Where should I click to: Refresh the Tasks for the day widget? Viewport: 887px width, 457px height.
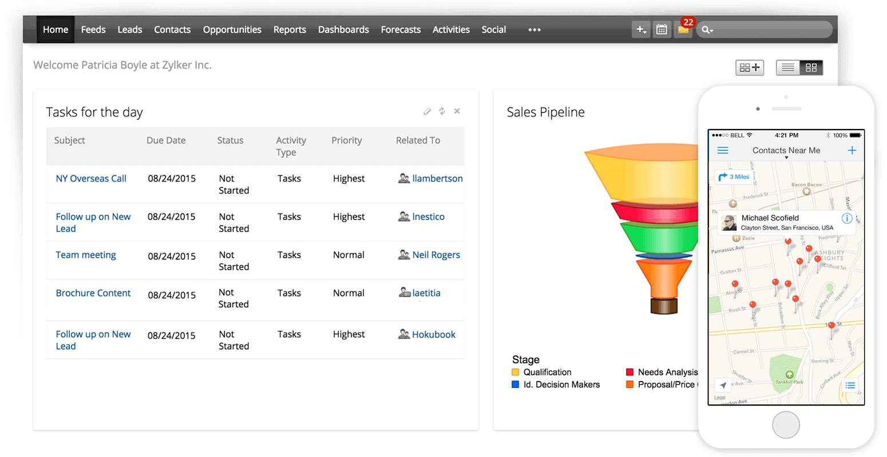pyautogui.click(x=442, y=111)
